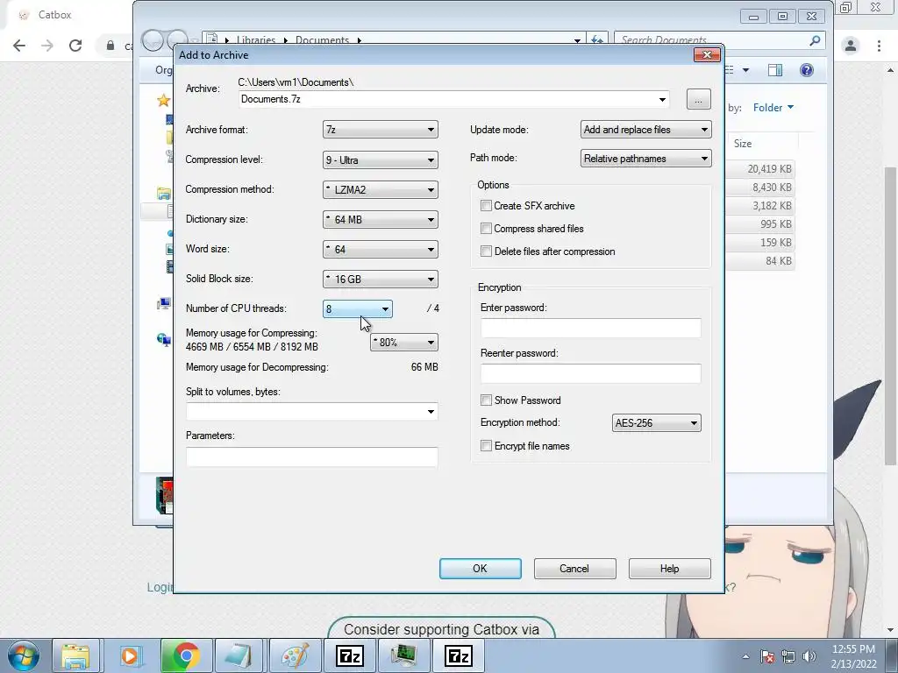898x673 pixels.
Task: Open Compression level dropdown
Action: [381, 159]
